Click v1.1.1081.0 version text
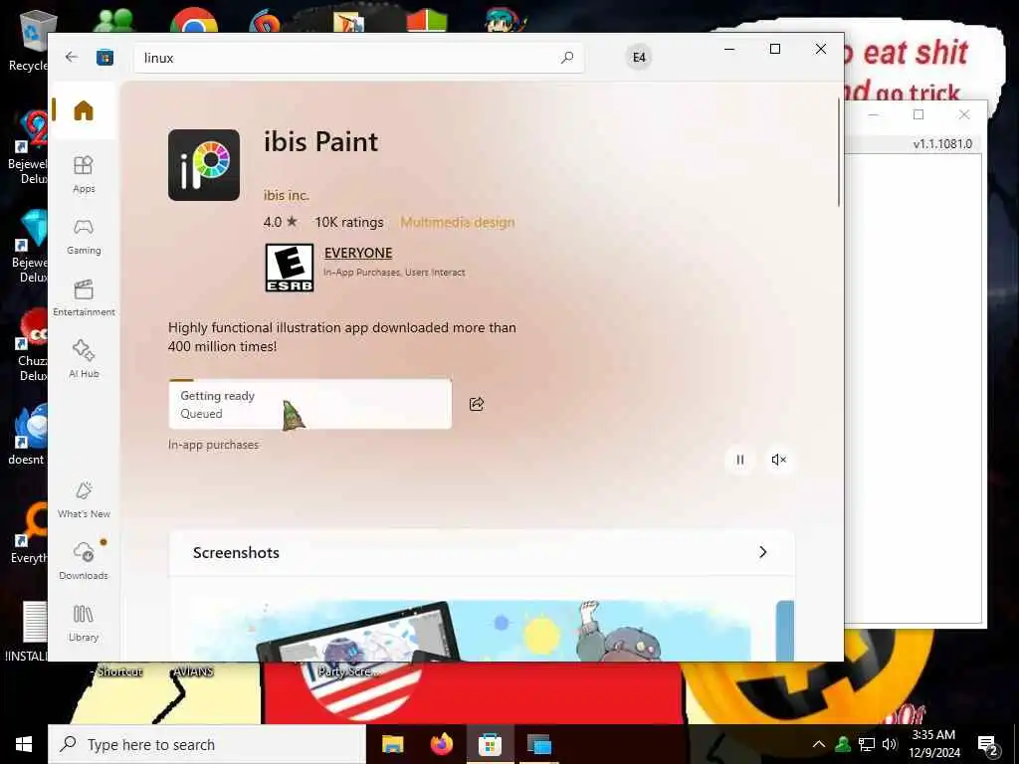 point(942,143)
